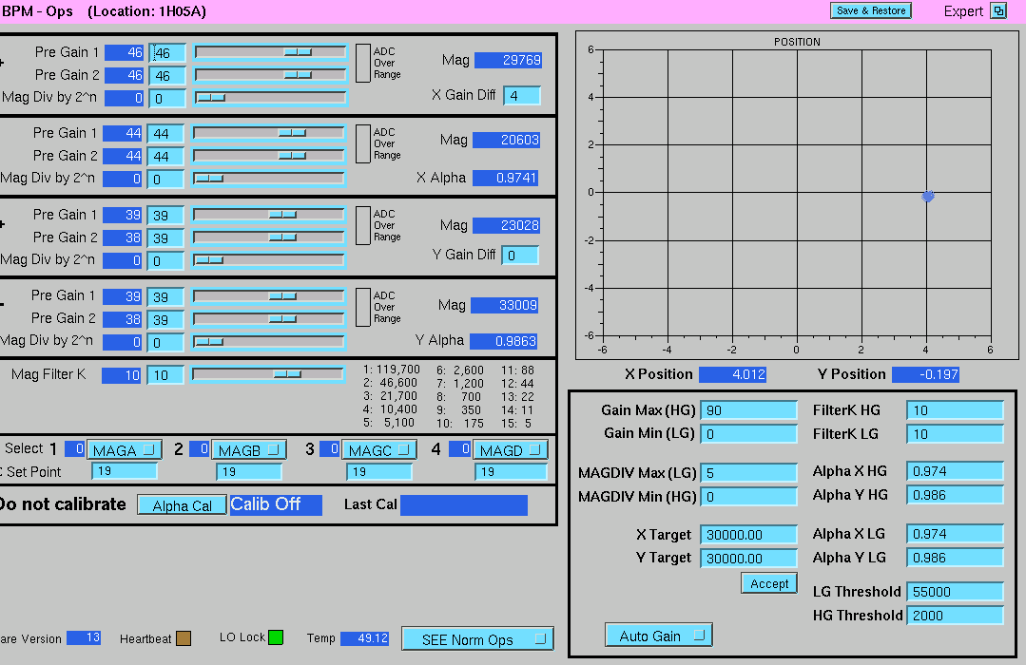Click the X Position readout 4.012
Screen dimensions: 1026x665
[732, 374]
